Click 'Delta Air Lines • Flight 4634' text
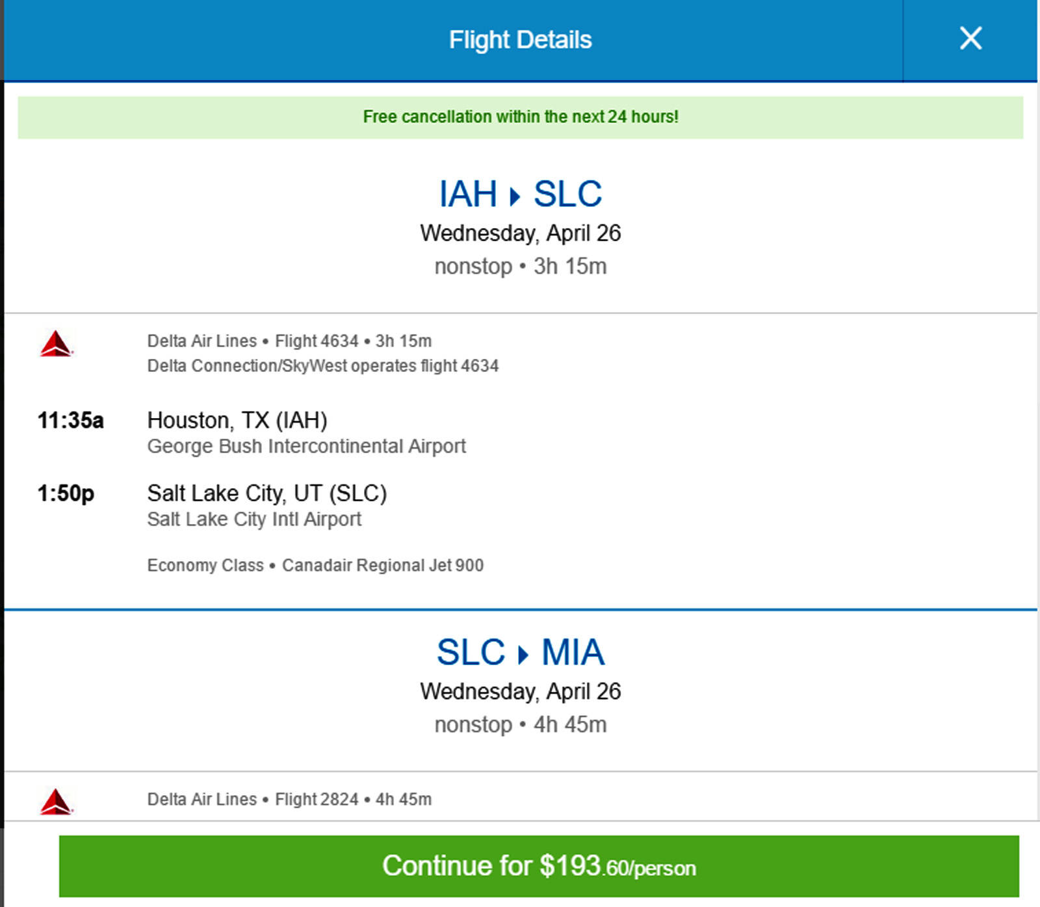This screenshot has height=907, width=1040. (253, 341)
